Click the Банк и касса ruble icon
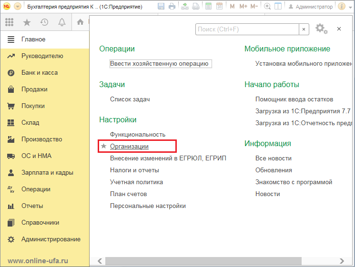Image resolution: width=355 pixels, height=267 pixels. 11,73
